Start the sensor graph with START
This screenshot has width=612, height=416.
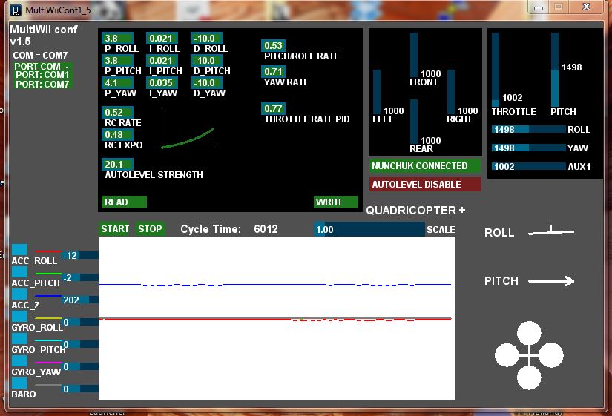tap(115, 228)
